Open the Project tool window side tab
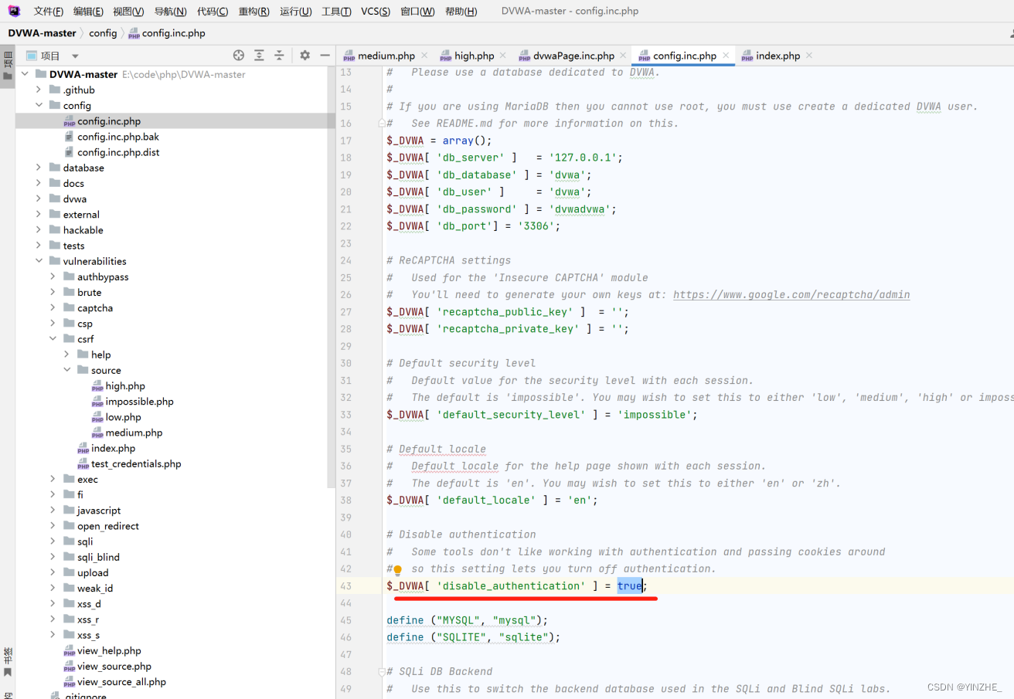1014x699 pixels. pos(8,66)
